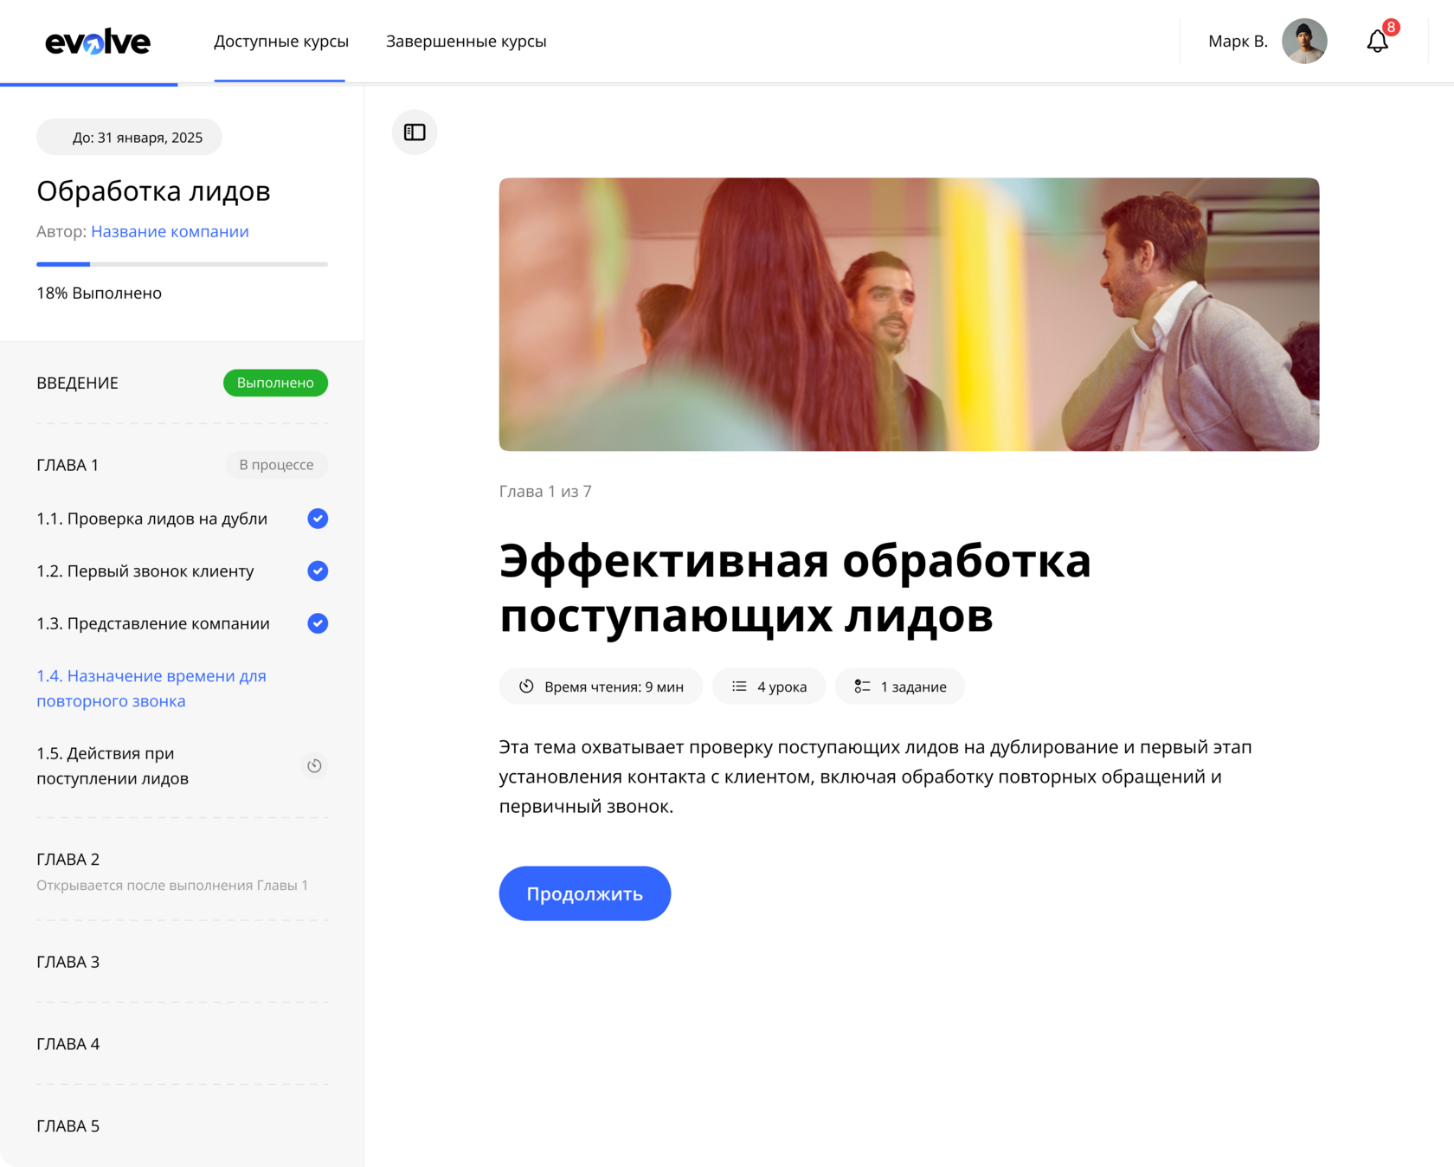Switch to the "Завершенные курсы" tab
1454x1167 pixels.
(x=466, y=41)
